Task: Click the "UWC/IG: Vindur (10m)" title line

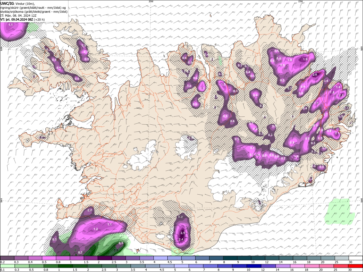Action: coord(18,3)
